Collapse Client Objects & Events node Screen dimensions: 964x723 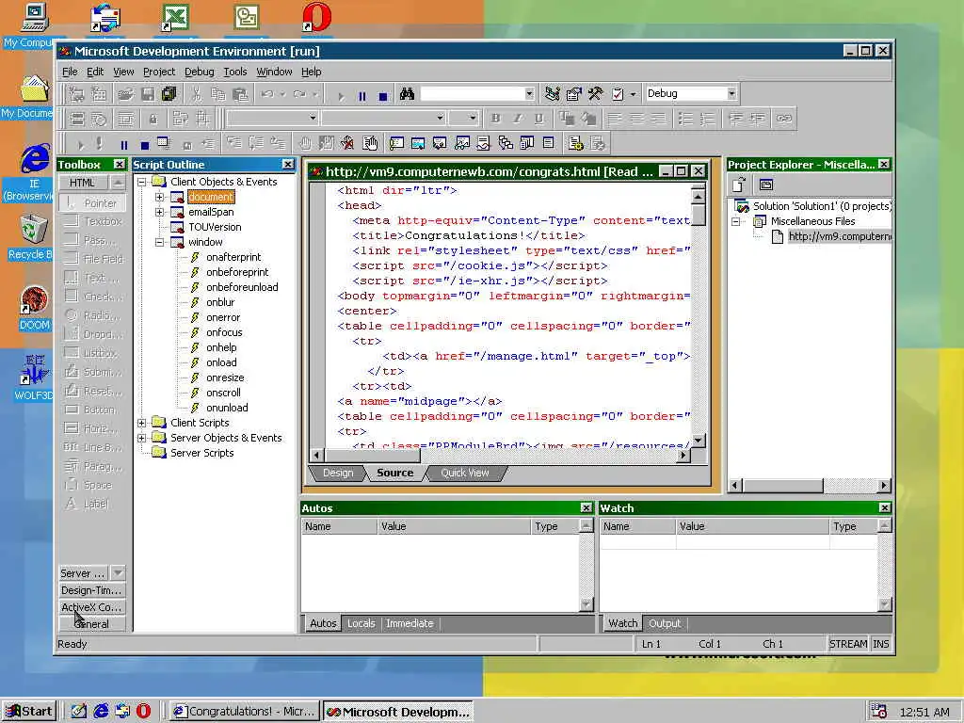(x=142, y=182)
